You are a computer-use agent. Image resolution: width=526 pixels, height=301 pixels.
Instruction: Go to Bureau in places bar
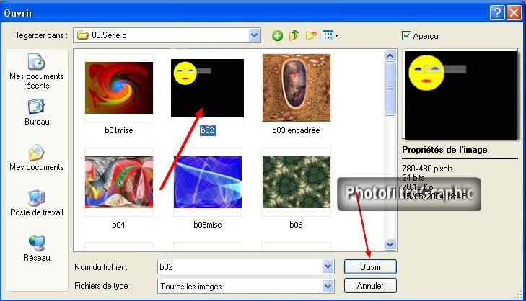point(36,112)
